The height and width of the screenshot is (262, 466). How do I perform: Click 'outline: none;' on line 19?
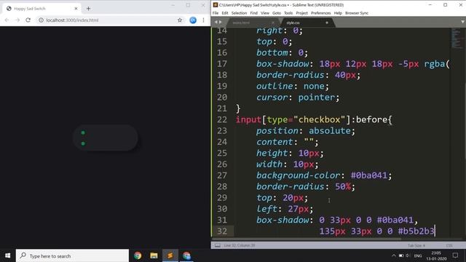pyautogui.click(x=293, y=86)
